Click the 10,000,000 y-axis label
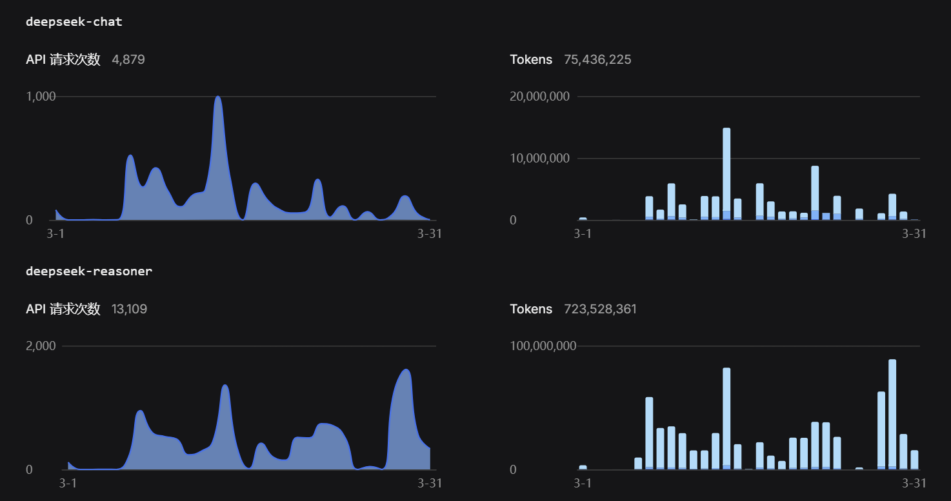The width and height of the screenshot is (951, 501). (539, 159)
